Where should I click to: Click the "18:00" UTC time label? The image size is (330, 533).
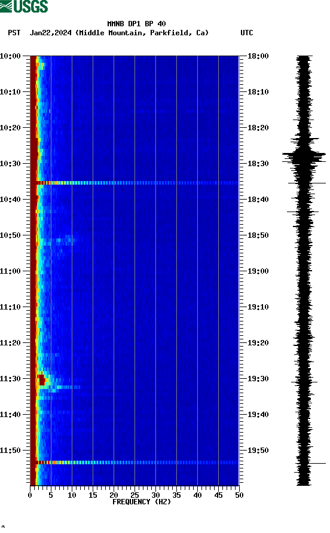(x=258, y=56)
